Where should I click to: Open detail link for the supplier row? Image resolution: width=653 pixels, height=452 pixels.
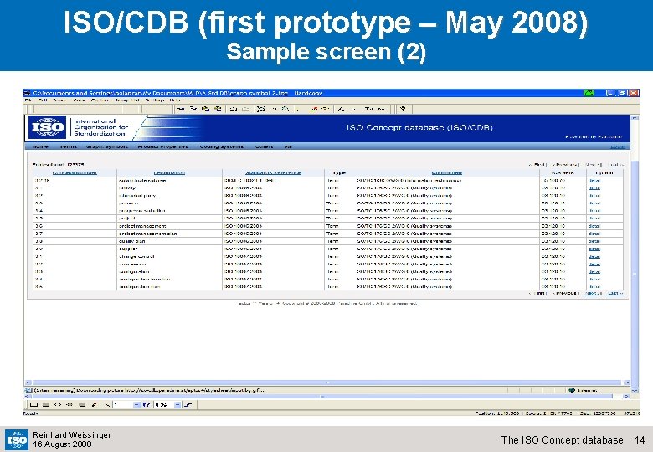click(x=594, y=249)
